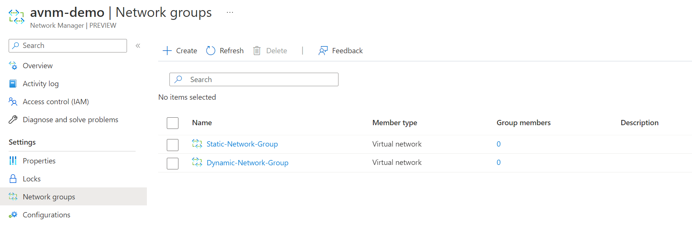The image size is (692, 226).
Task: Click the Access control people icon
Action: click(13, 102)
